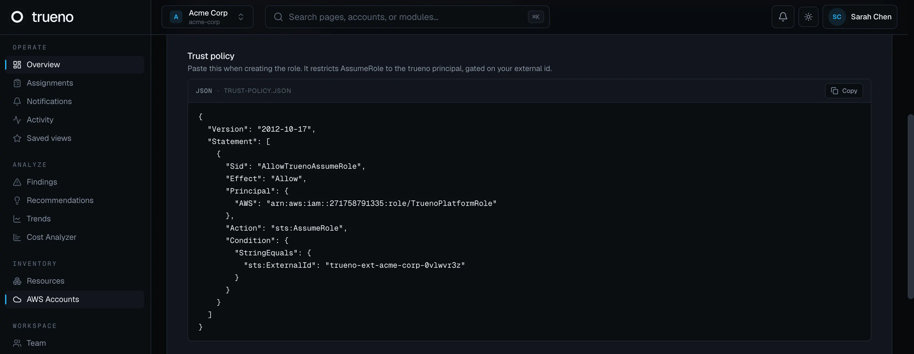Click the Overview grid icon in sidebar
Image resolution: width=914 pixels, height=354 pixels.
click(x=17, y=64)
